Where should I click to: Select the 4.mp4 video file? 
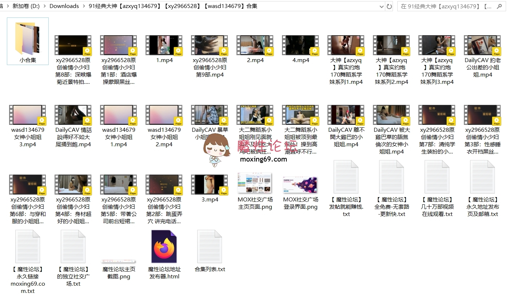301,45
